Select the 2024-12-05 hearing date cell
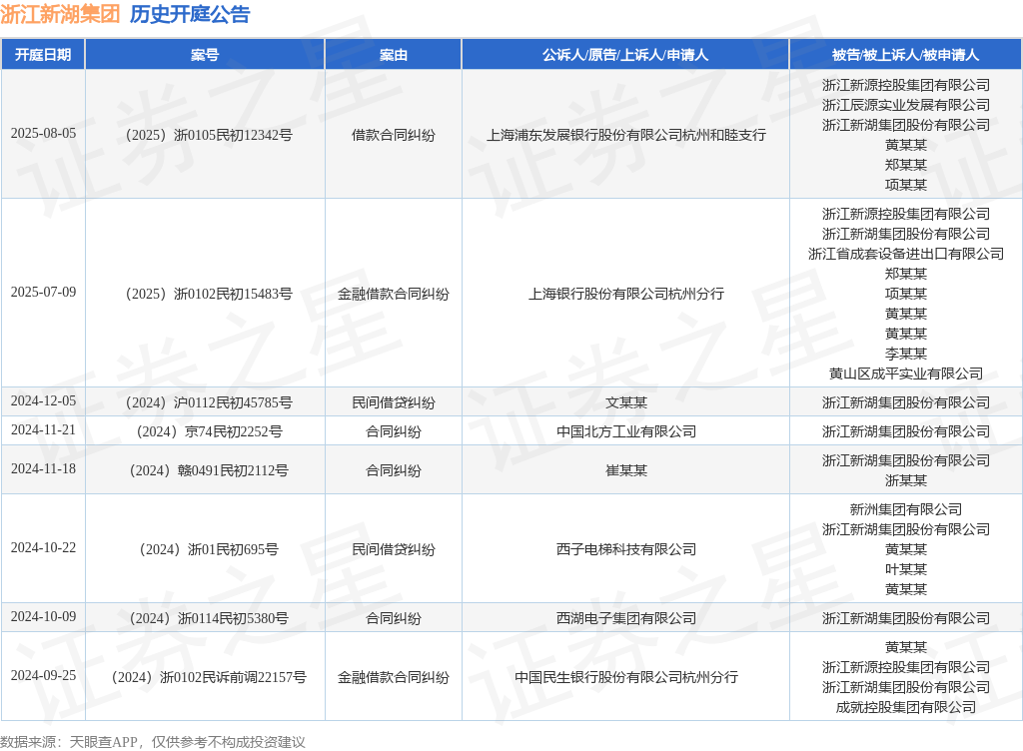Viewport: 1023px width, 751px height. click(x=43, y=401)
